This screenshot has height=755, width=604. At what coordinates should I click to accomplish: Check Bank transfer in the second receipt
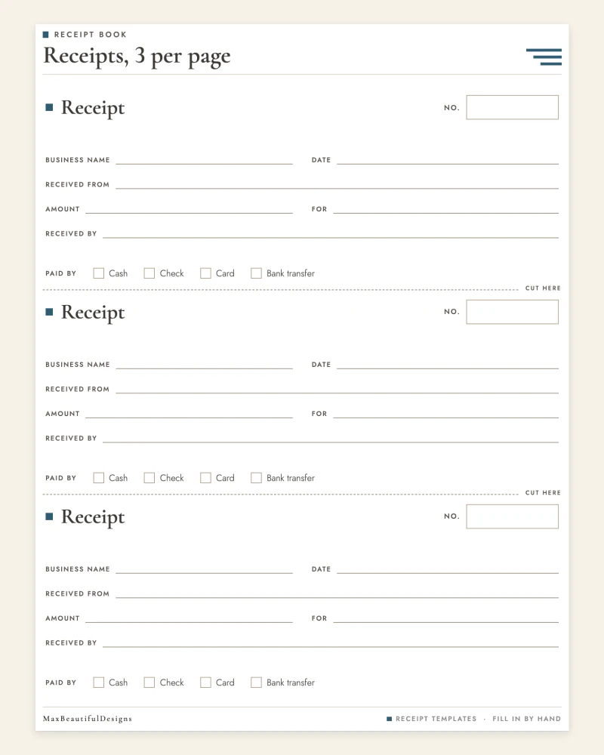tap(256, 478)
